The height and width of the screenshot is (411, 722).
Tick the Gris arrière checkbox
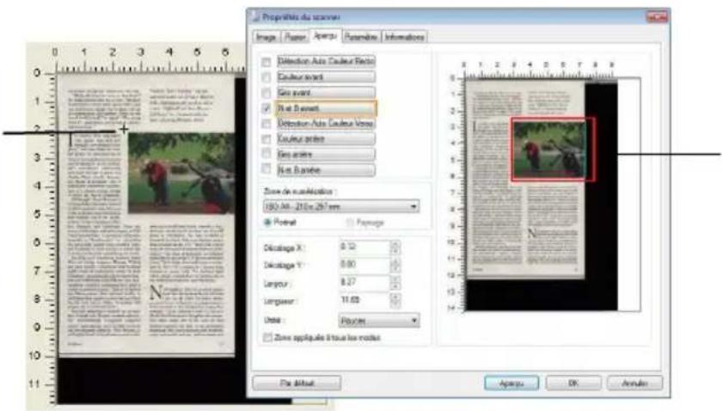(266, 153)
